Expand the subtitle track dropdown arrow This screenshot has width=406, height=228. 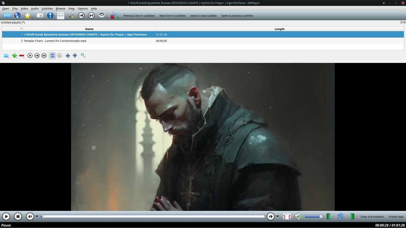click(118, 17)
